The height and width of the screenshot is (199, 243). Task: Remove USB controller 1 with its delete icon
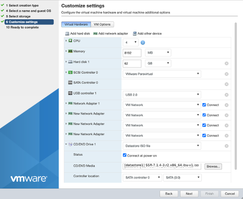click(226, 95)
